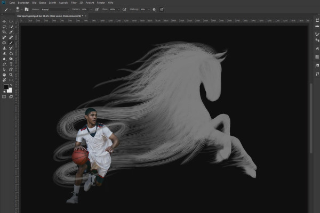
Task: Click the vertical canvas scrollbar
Action: [x=311, y=118]
